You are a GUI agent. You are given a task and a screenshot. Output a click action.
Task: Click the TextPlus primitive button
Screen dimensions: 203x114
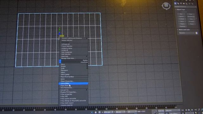(183, 26)
